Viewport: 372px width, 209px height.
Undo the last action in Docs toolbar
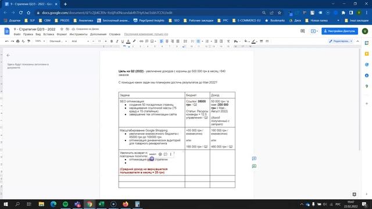tap(6, 41)
